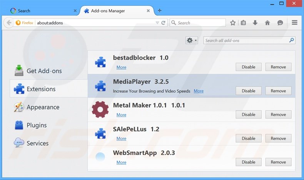
Task: Open the Downloads arrow icon
Action: point(255,23)
